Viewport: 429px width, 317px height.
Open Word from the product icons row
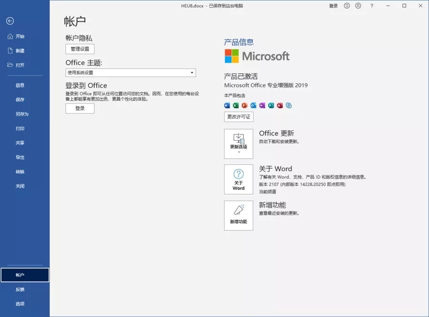click(x=226, y=106)
